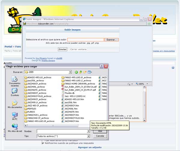The height and width of the screenshot is (151, 180).
Task: Click the Examinar... button
Action: click(x=111, y=39)
